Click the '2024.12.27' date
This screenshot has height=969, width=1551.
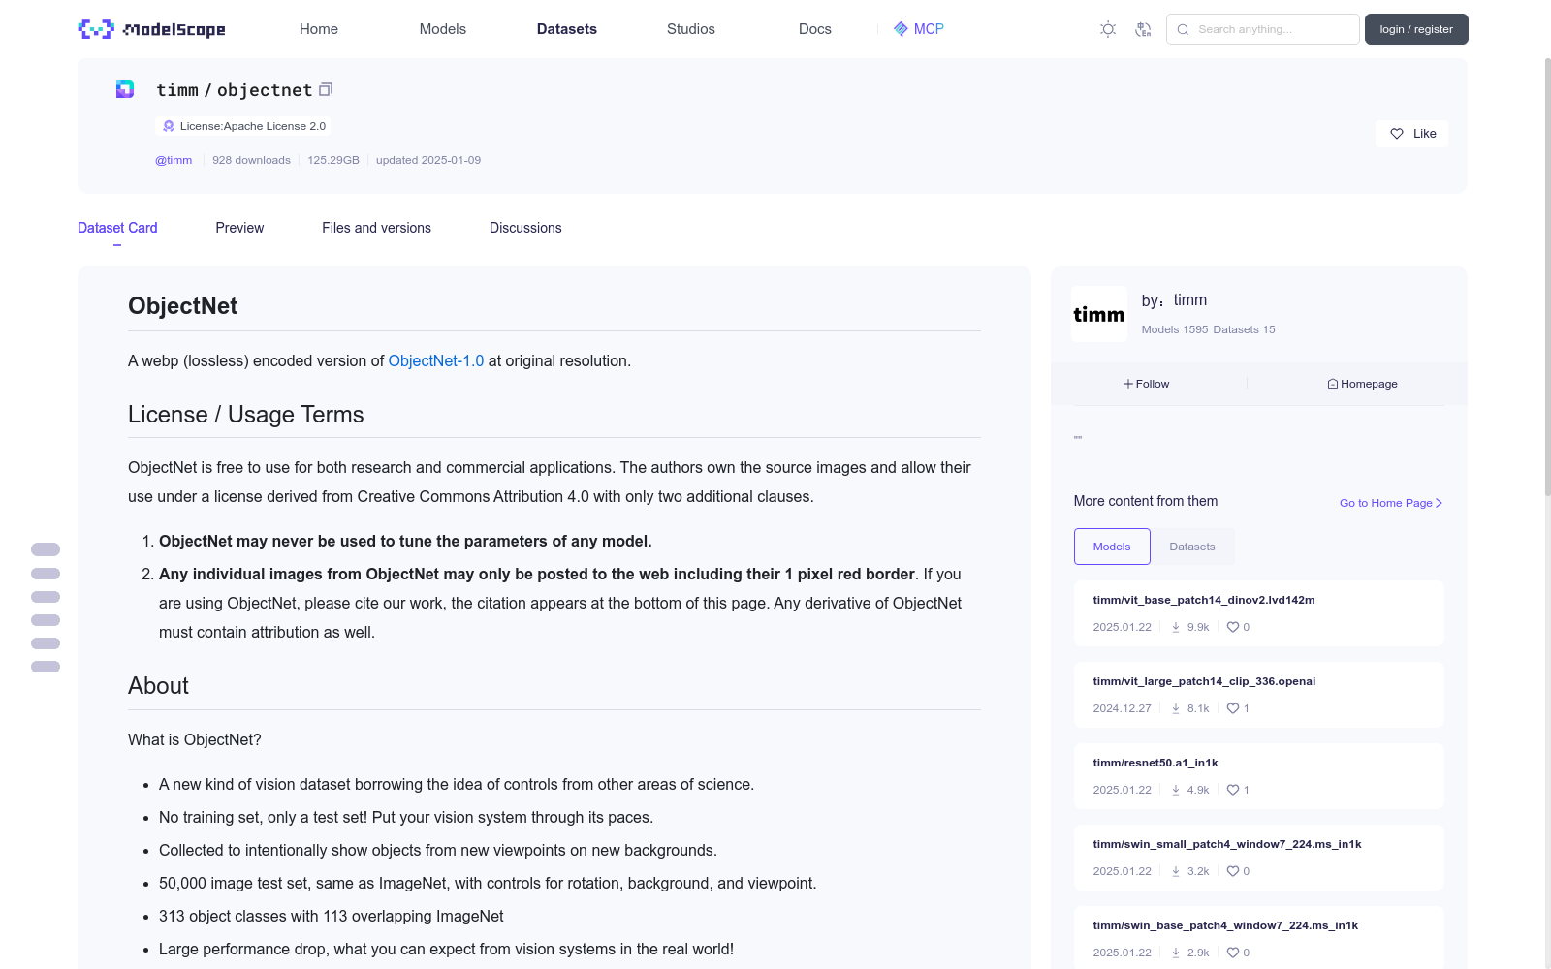click(1123, 708)
